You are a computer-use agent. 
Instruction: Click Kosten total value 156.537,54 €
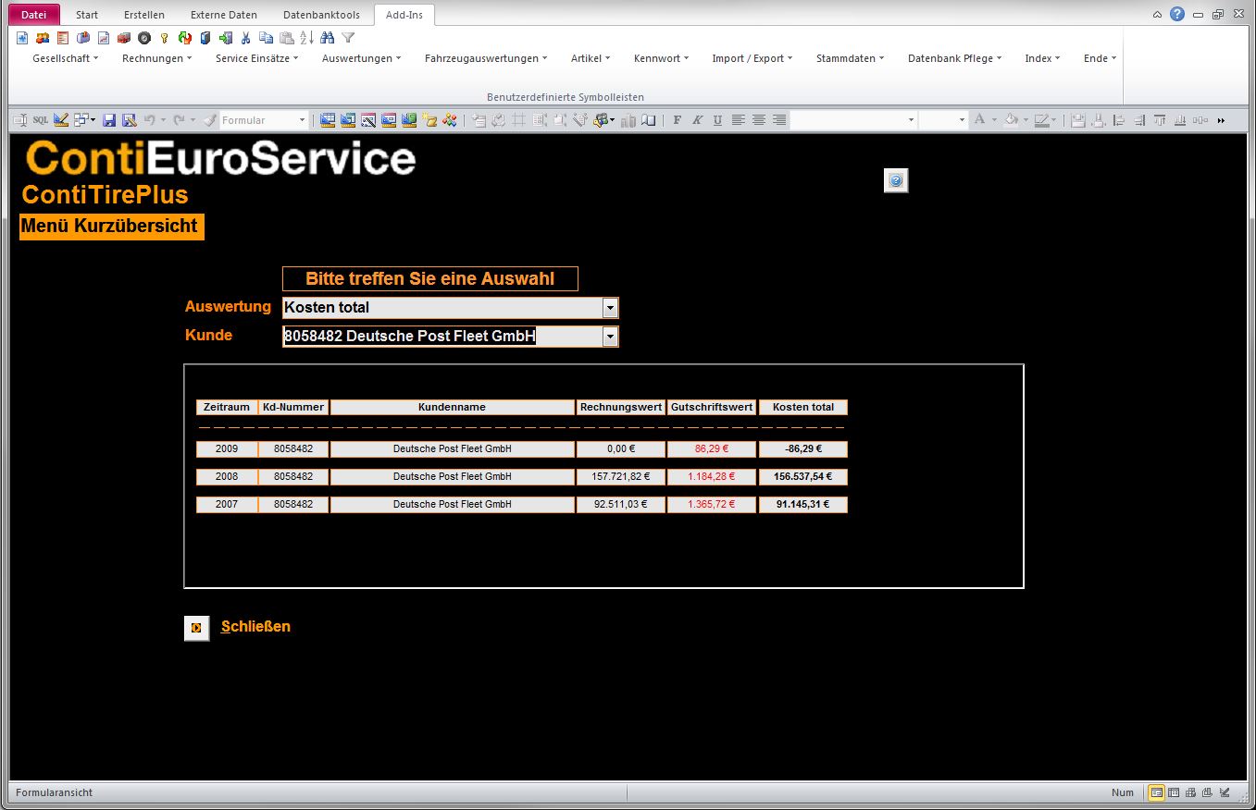point(803,477)
